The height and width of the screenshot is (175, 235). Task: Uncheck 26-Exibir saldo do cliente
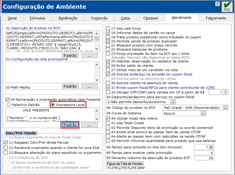point(108,66)
